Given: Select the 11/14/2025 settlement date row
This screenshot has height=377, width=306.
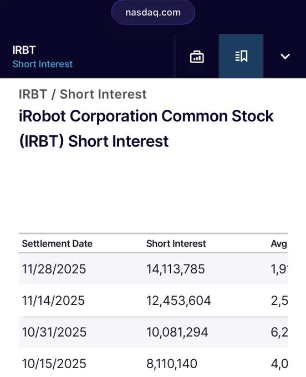Looking at the screenshot, I should coord(153,300).
